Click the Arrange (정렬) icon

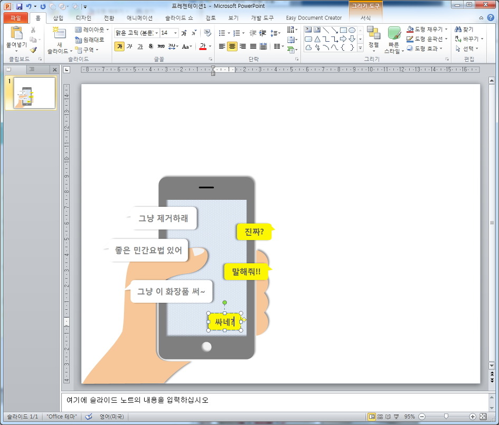click(x=373, y=33)
